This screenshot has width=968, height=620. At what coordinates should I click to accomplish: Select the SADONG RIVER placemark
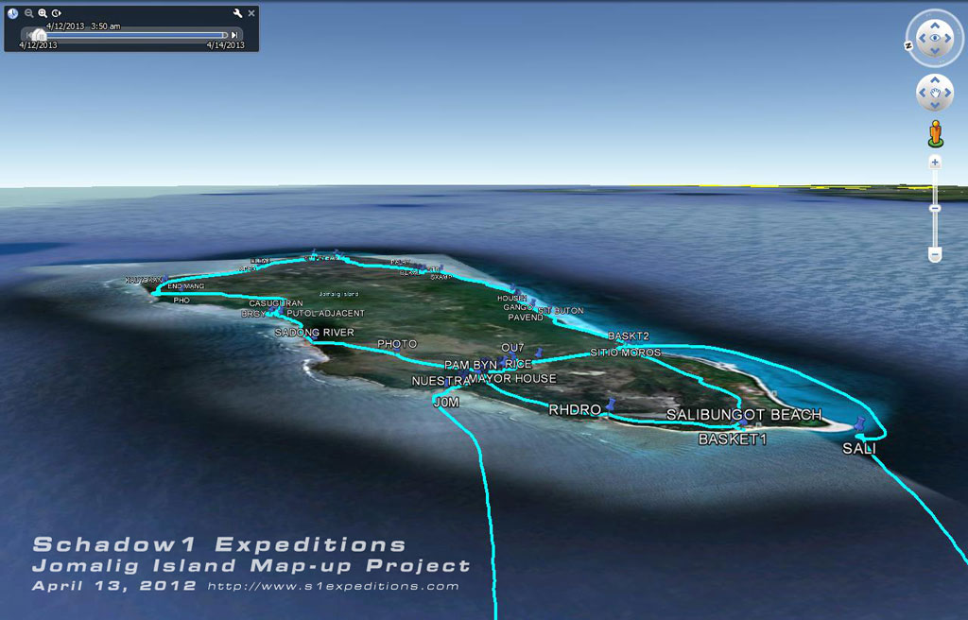pyautogui.click(x=315, y=332)
